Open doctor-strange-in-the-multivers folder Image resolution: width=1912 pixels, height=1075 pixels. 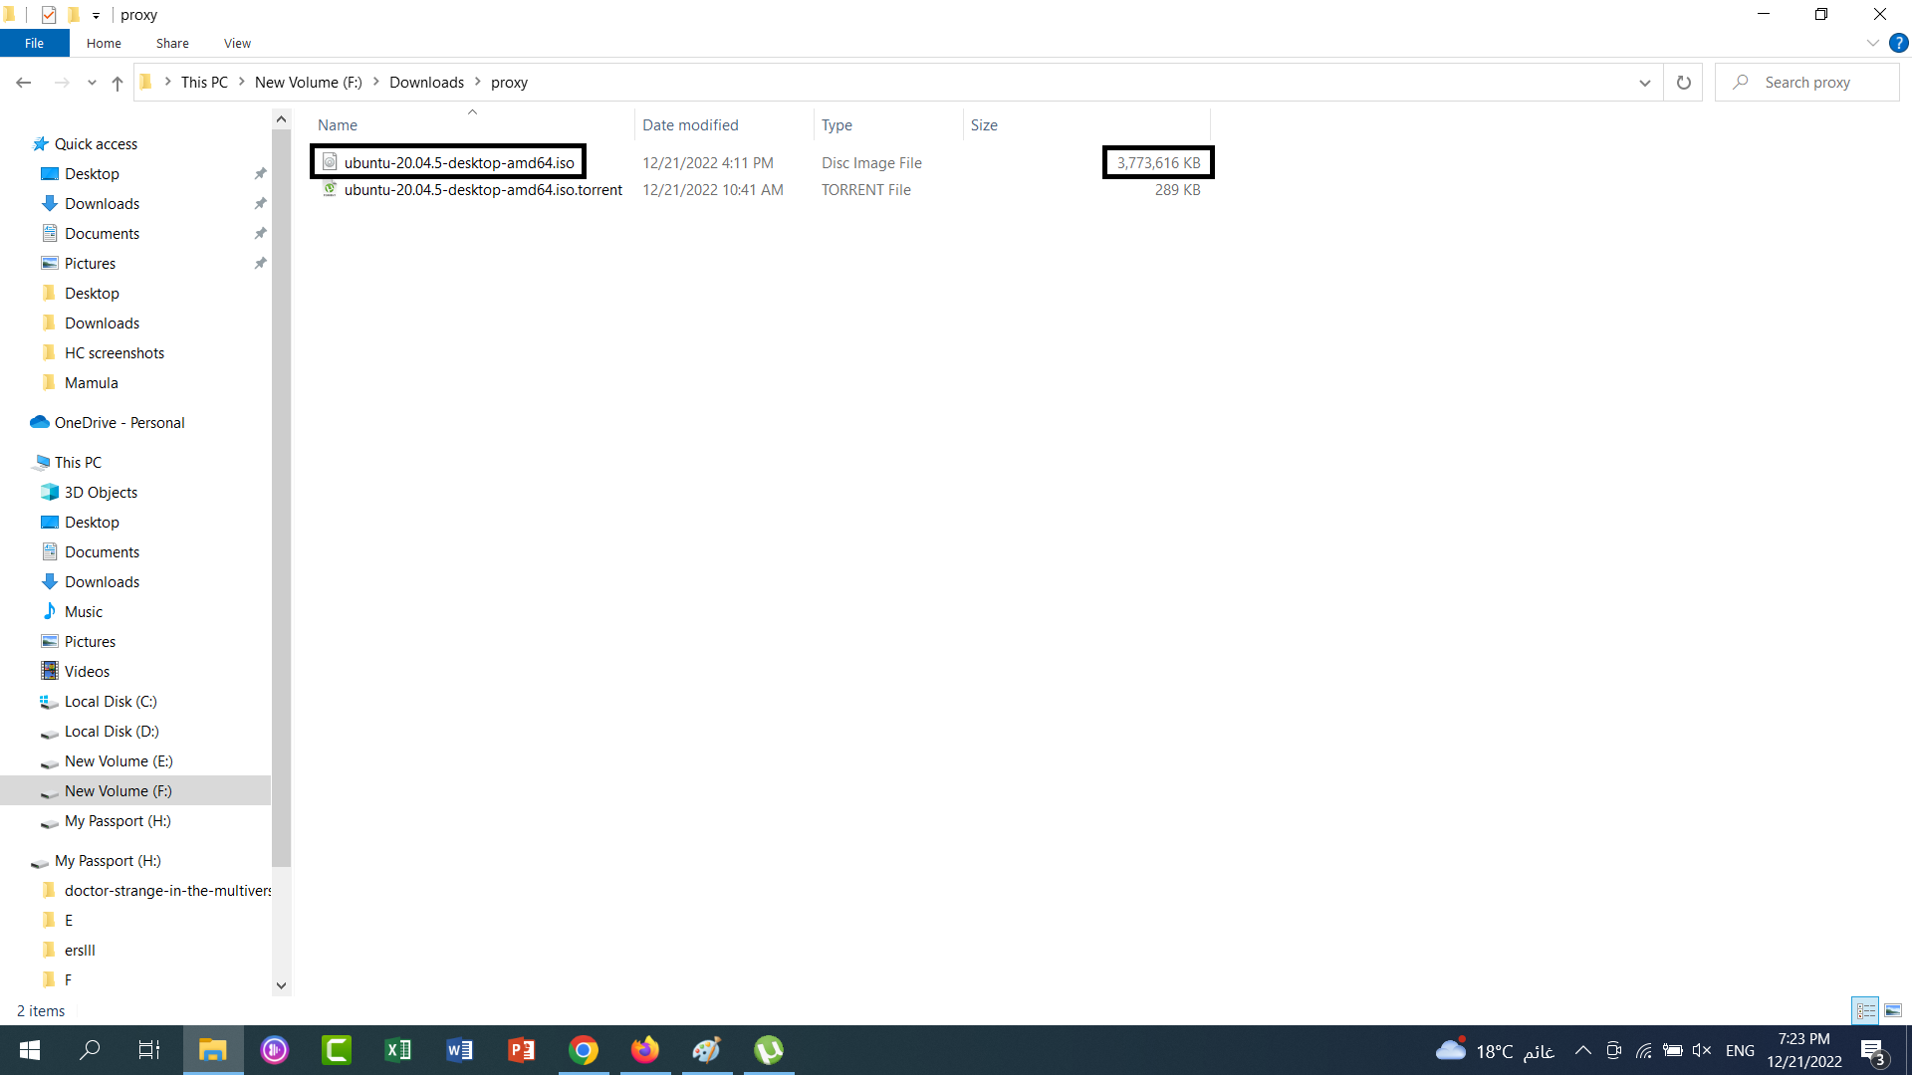pyautogui.click(x=167, y=891)
